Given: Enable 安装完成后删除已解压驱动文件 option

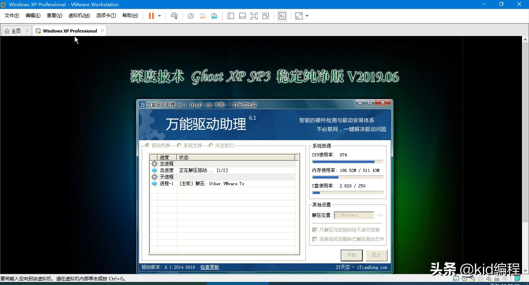Looking at the screenshot, I should (x=315, y=239).
